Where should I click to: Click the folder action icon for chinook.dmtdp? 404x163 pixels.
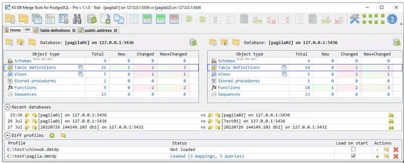click(x=386, y=150)
